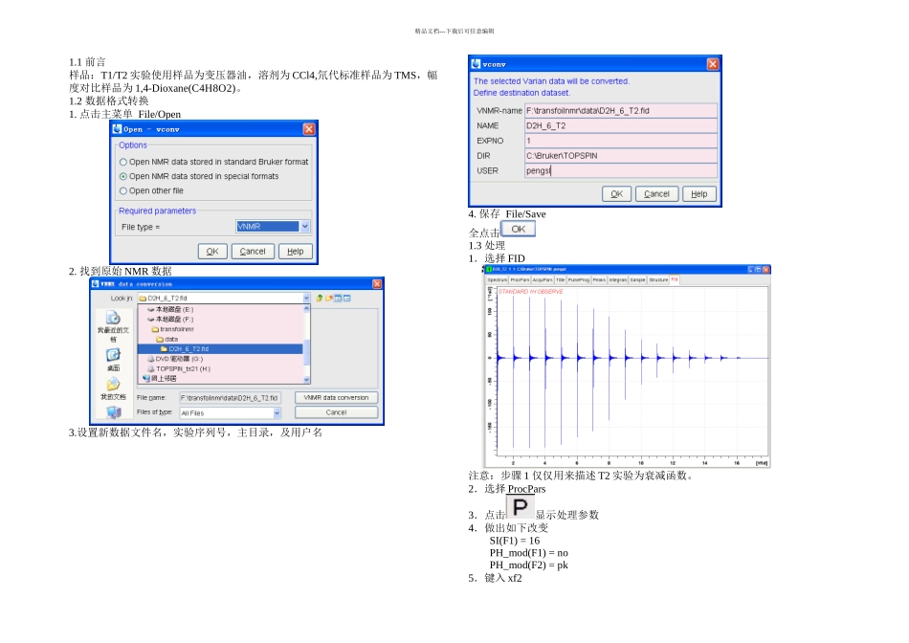Image resolution: width=909 pixels, height=643 pixels.
Task: Click the NAME field containing D2H_6_T2
Action: 621,125
